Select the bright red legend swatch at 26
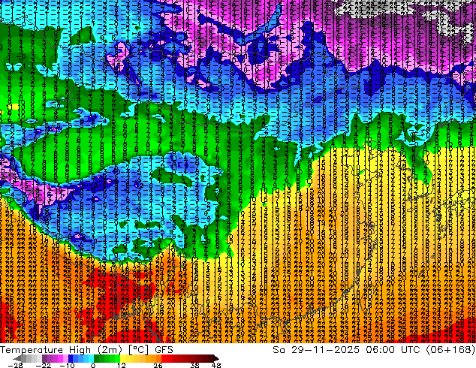 click(164, 358)
